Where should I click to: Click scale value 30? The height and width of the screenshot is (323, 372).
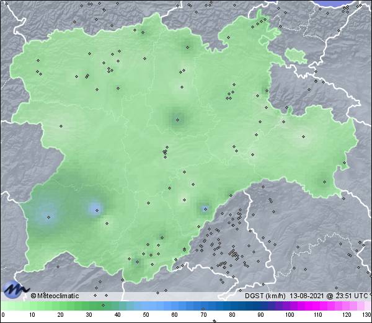(89, 315)
